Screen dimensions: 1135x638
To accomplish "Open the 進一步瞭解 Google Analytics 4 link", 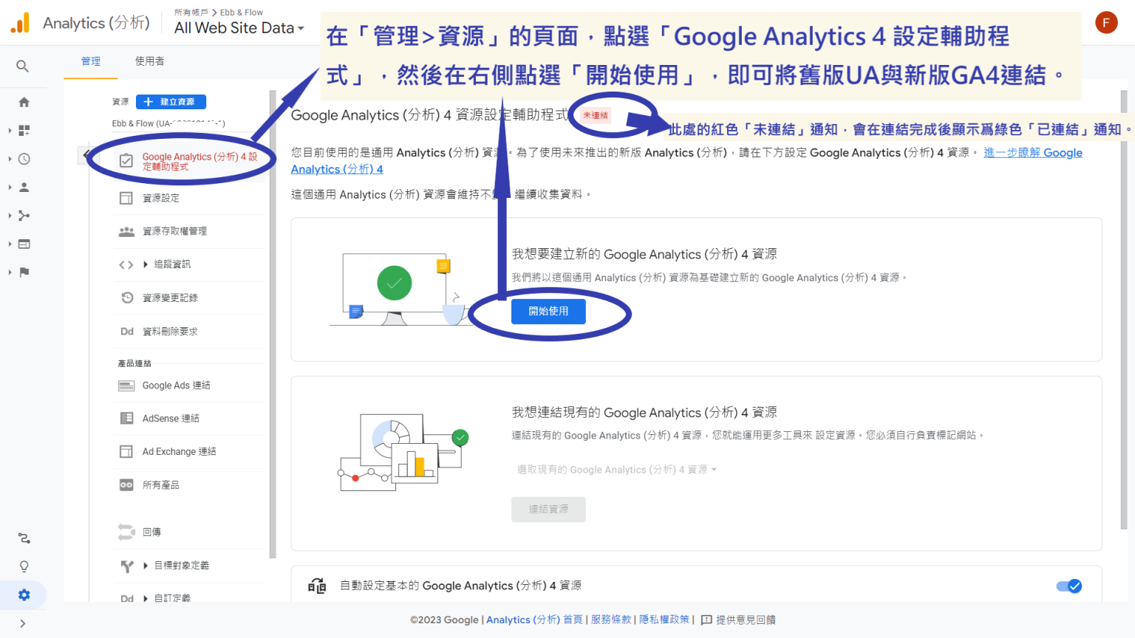I will (x=1033, y=153).
